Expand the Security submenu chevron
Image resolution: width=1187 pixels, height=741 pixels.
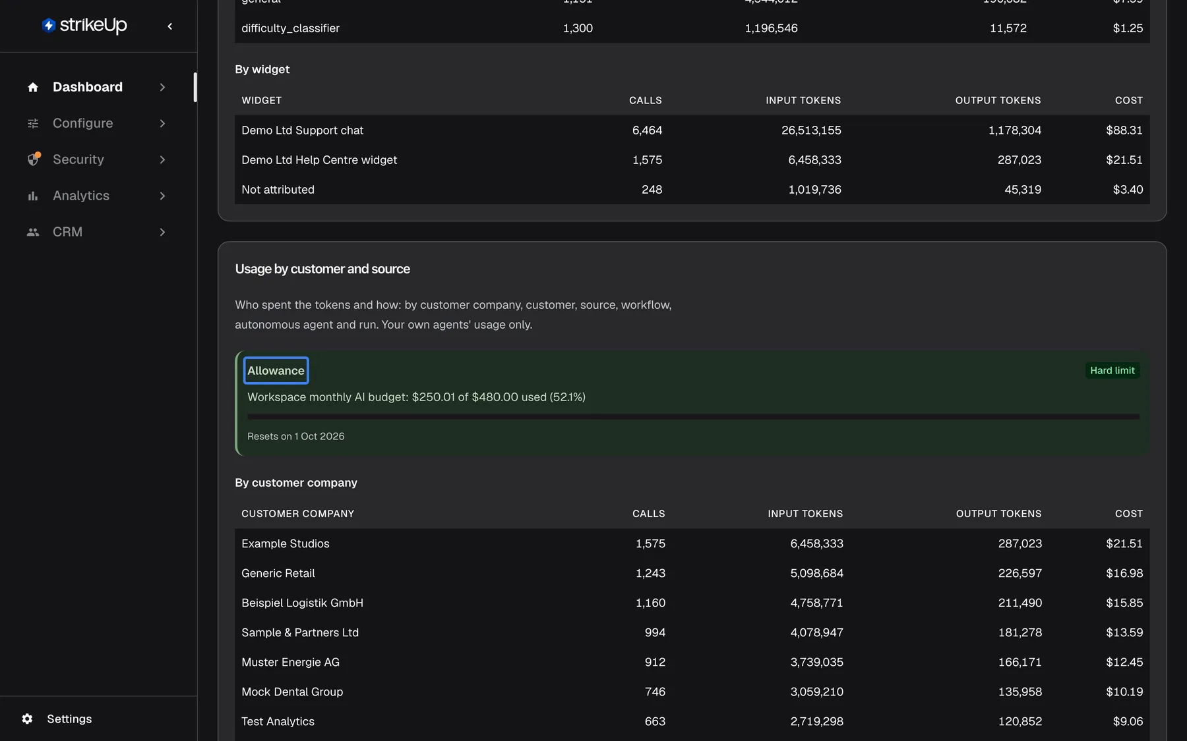pyautogui.click(x=162, y=159)
